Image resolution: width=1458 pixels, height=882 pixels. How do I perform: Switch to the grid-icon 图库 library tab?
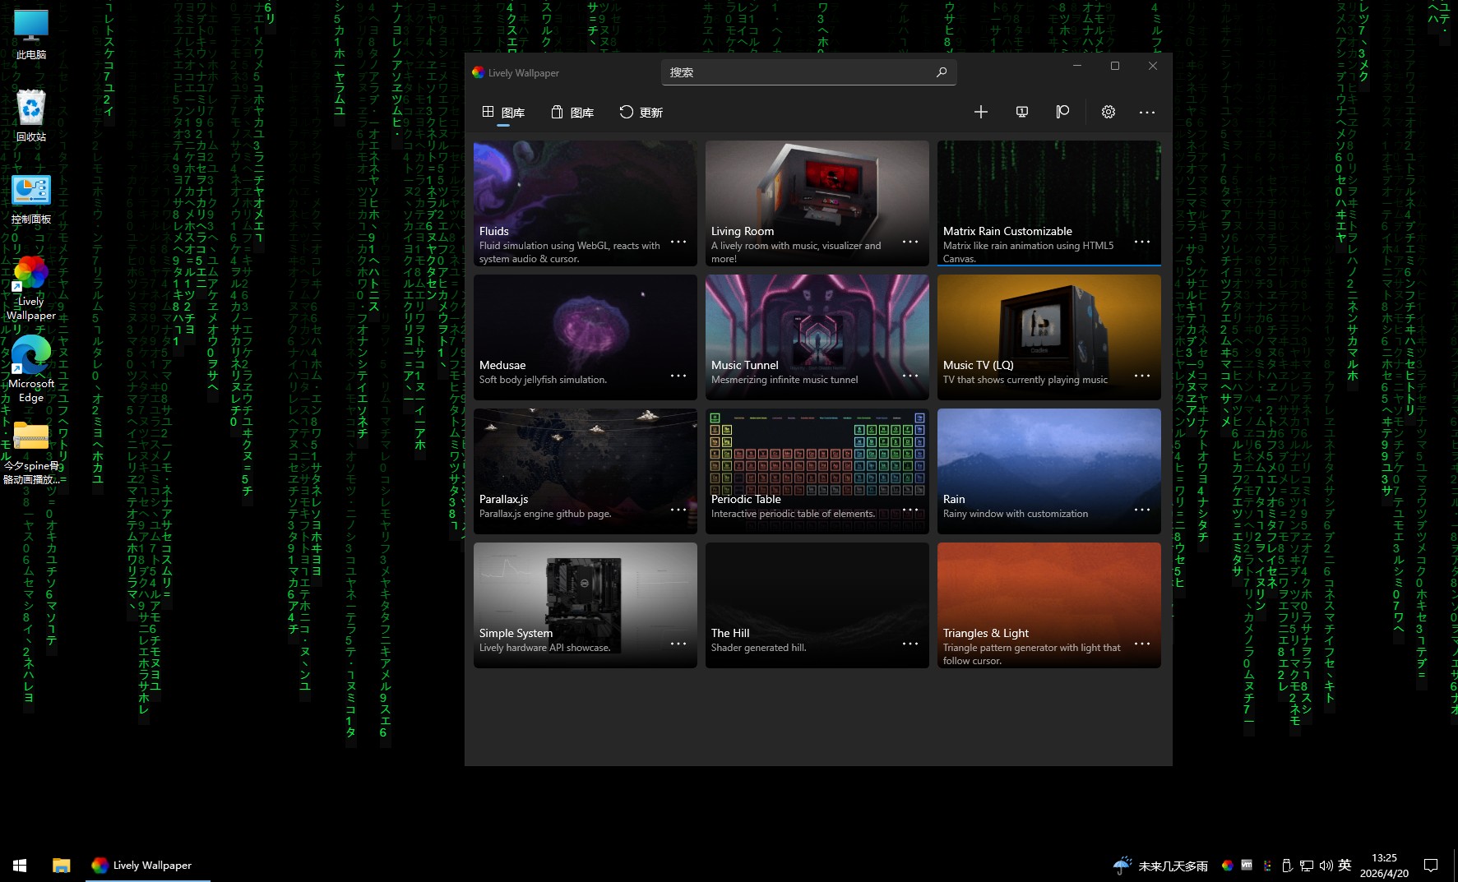tap(503, 113)
